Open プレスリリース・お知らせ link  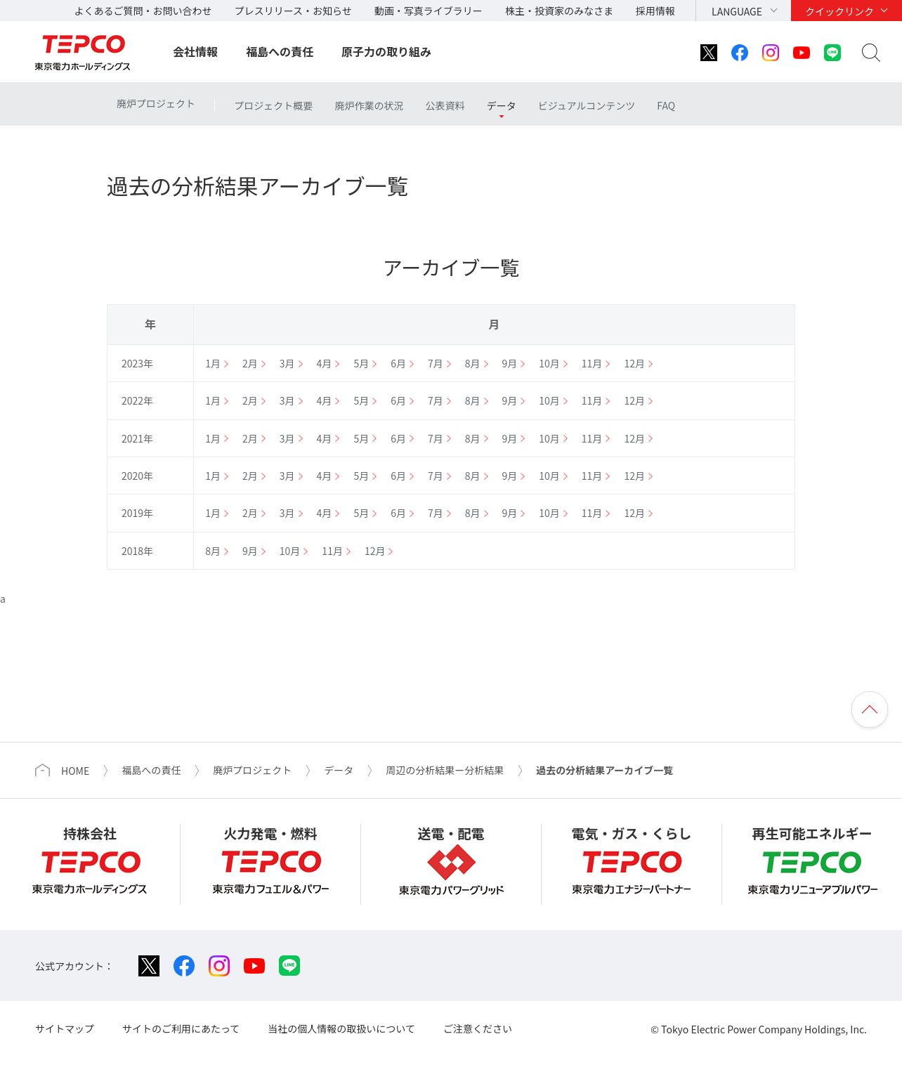pos(293,11)
